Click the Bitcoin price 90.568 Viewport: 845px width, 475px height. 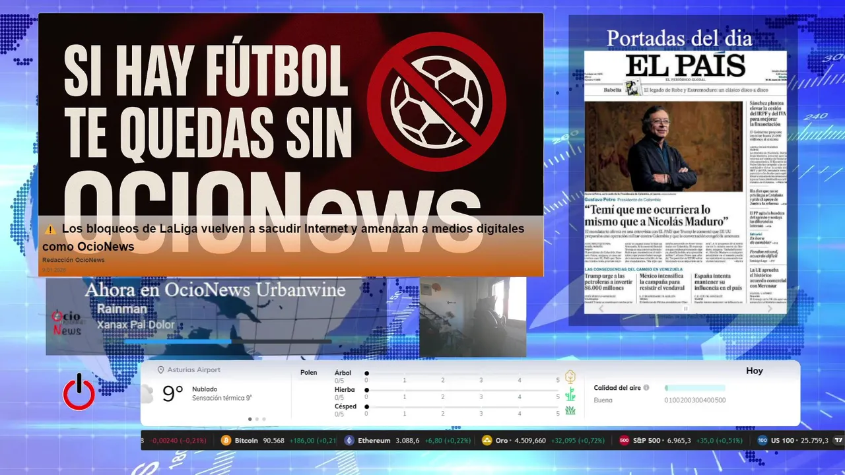[x=273, y=441]
